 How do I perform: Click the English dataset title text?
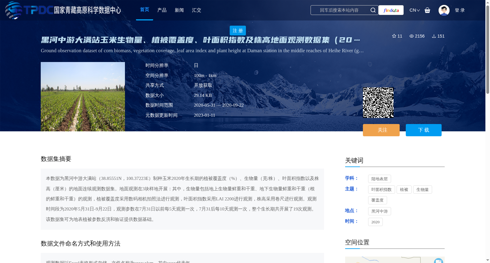202,50
